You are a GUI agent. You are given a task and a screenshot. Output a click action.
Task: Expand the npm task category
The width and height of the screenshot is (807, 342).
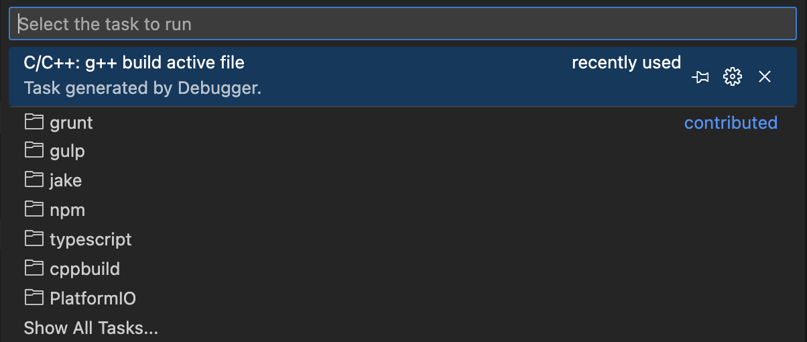[x=68, y=210]
